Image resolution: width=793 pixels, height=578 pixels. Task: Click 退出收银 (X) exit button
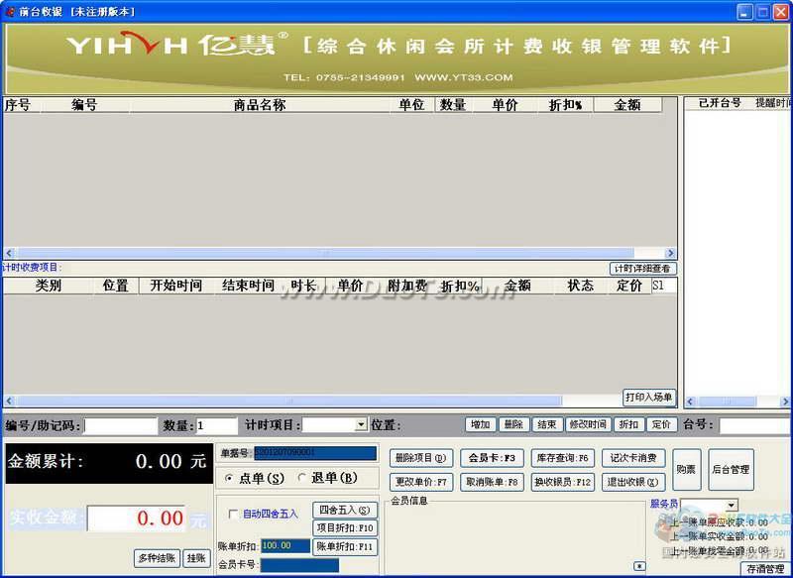coord(632,482)
